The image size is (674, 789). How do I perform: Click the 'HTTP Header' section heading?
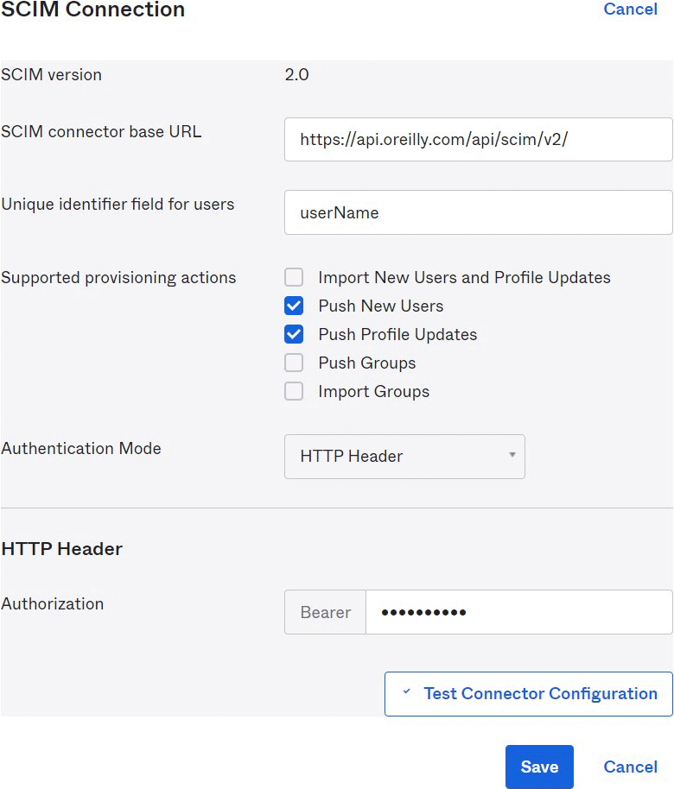pyautogui.click(x=62, y=549)
